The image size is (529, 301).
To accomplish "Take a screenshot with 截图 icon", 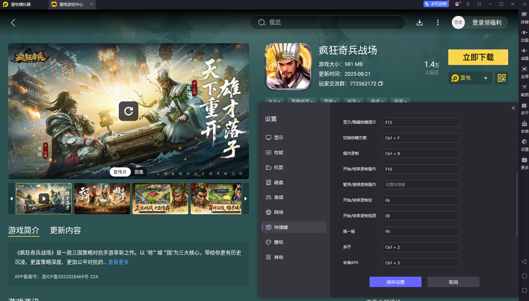I will (x=524, y=90).
